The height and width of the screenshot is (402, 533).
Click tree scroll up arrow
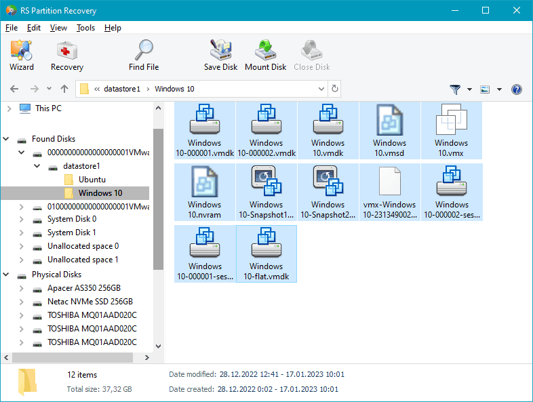point(158,108)
